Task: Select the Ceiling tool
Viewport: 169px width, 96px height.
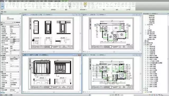Action: tap(29, 5)
